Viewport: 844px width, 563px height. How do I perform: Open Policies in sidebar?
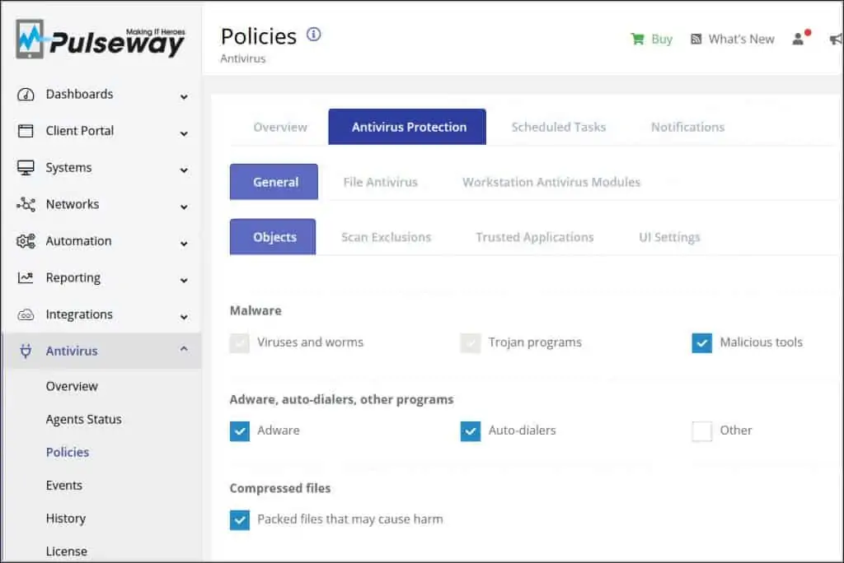(x=68, y=452)
